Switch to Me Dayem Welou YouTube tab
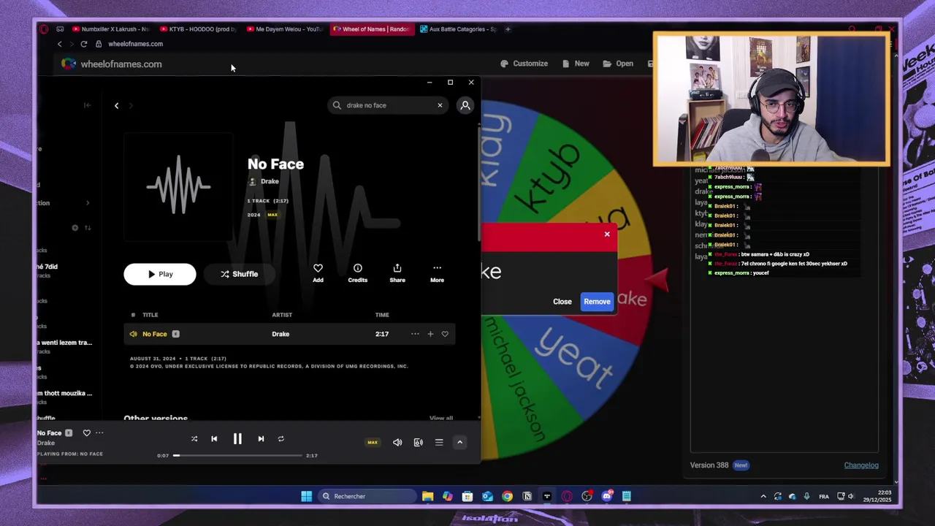Image resolution: width=935 pixels, height=526 pixels. tap(284, 29)
